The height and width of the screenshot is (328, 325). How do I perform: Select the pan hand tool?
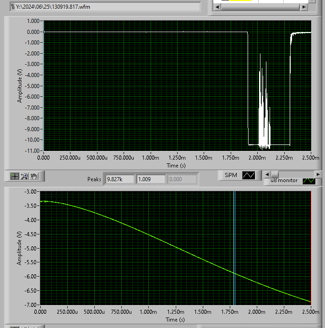pos(34,176)
